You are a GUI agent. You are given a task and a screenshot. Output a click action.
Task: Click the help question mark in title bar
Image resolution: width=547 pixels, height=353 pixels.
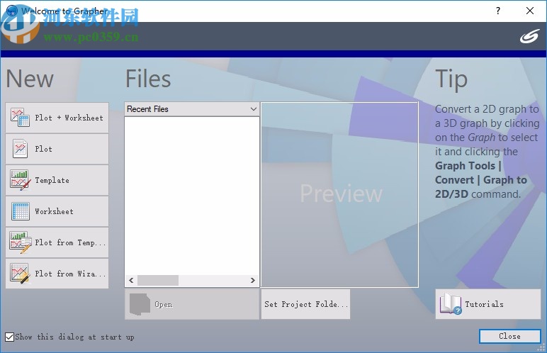(498, 11)
